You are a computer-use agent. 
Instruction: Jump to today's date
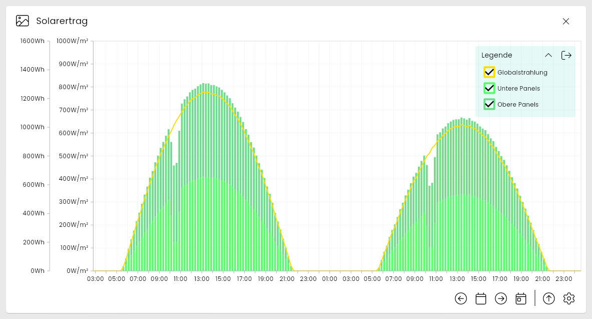point(521,298)
